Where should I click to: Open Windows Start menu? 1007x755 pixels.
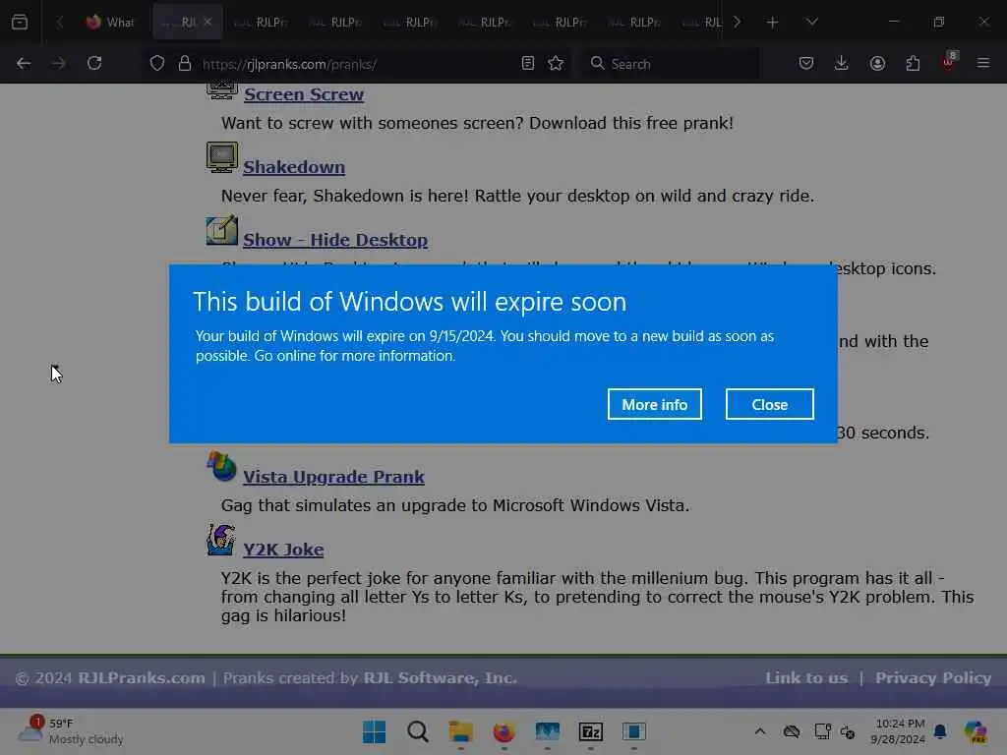375,731
